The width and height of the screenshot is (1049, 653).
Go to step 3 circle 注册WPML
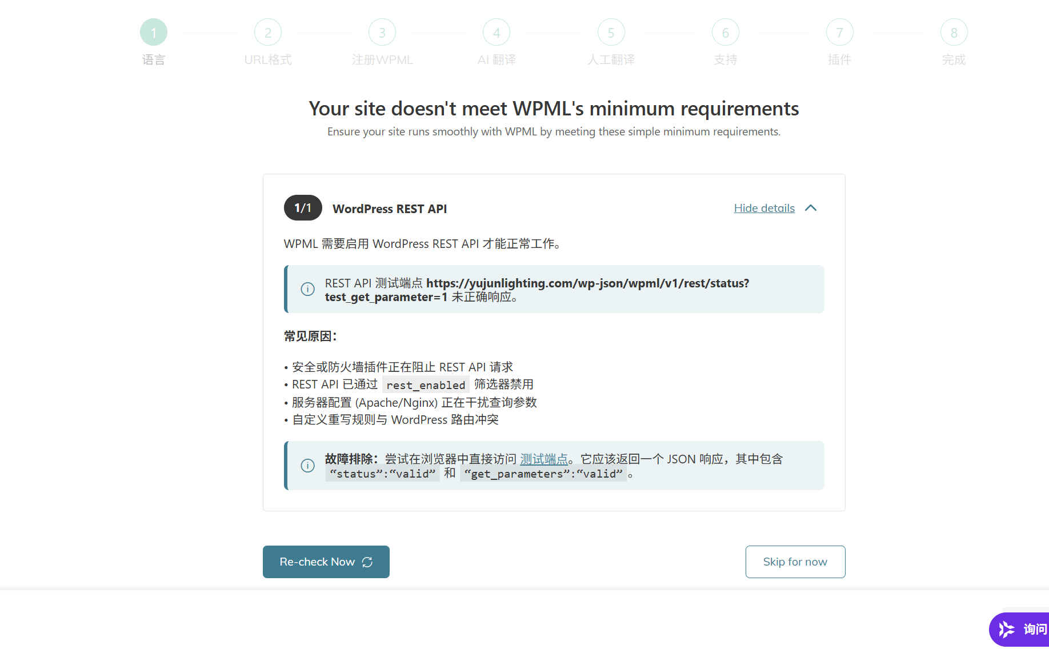click(x=382, y=33)
